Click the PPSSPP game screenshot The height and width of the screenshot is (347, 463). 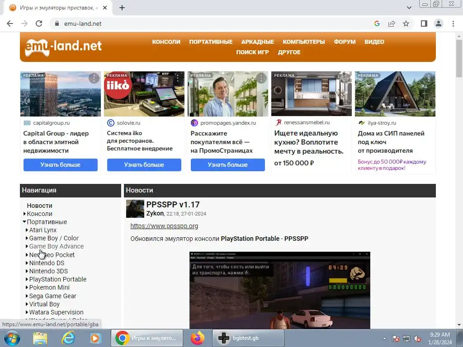coord(279,291)
